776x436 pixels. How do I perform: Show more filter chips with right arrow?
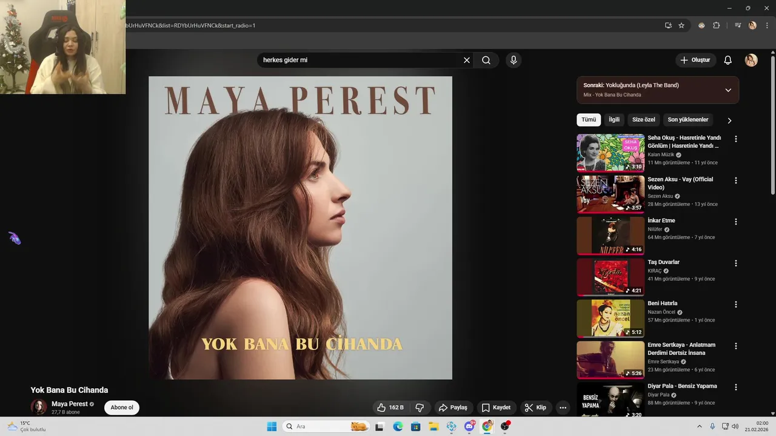tap(729, 120)
